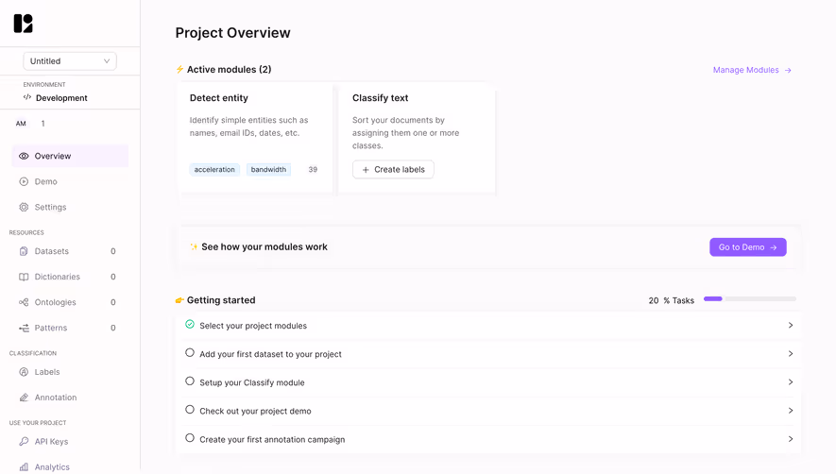Click the Project Overview heading
This screenshot has width=836, height=474.
click(x=233, y=32)
